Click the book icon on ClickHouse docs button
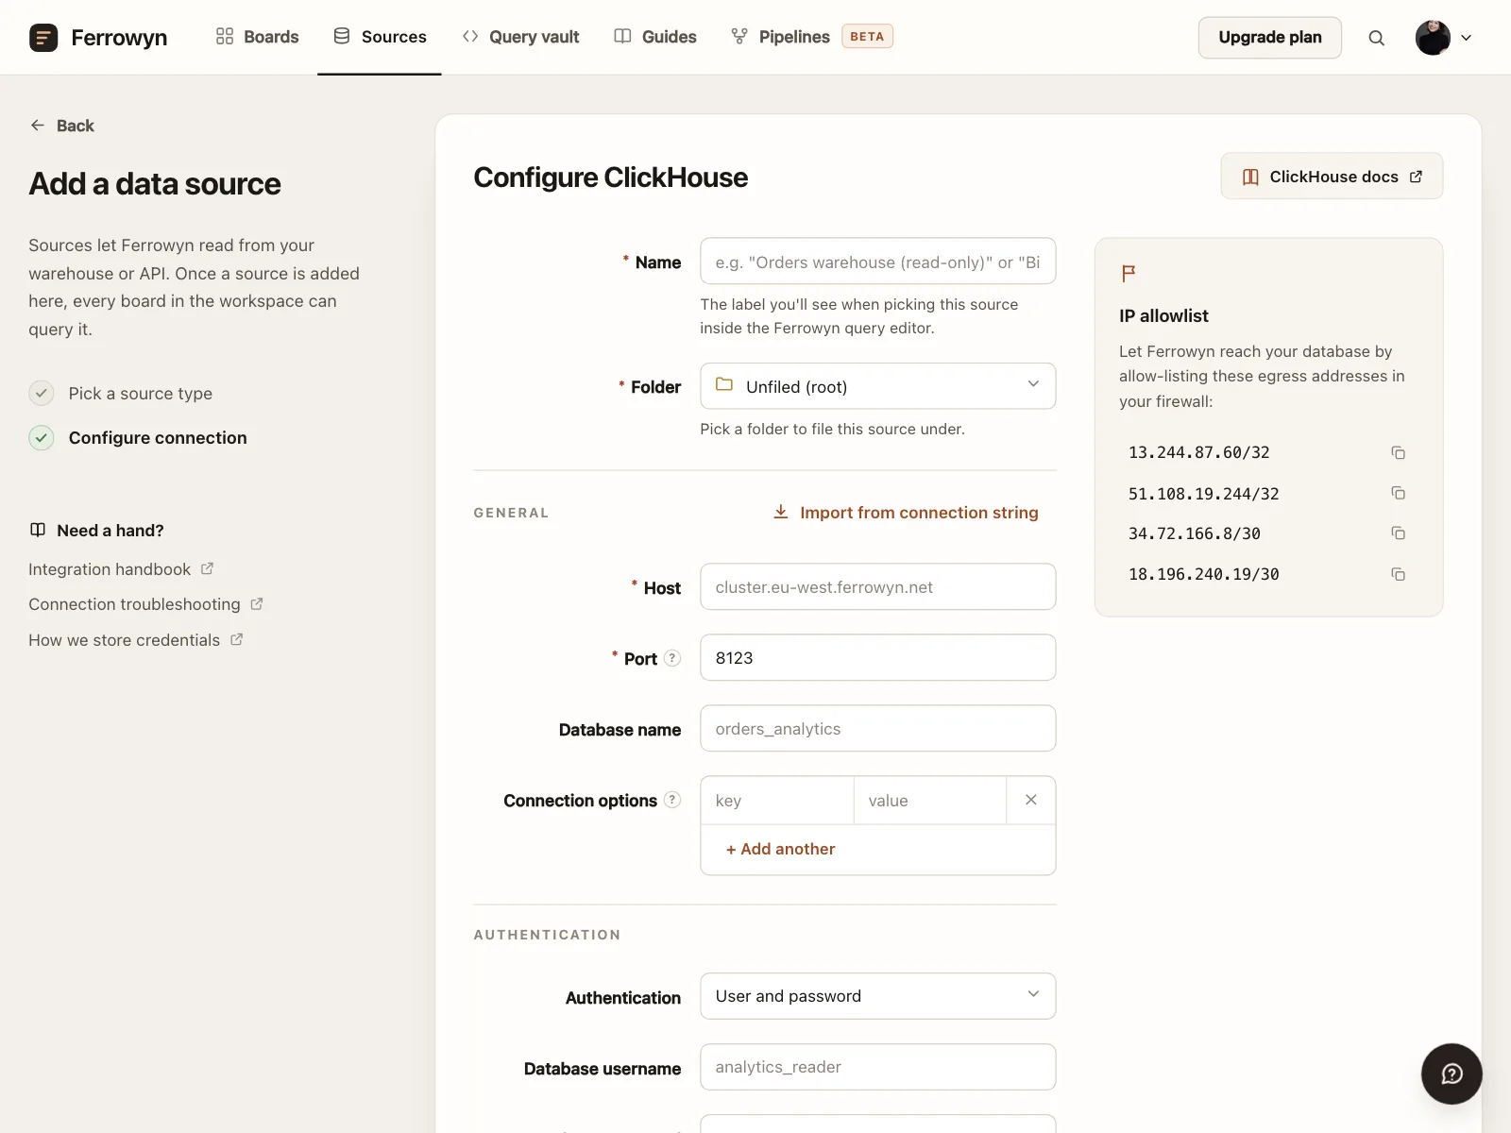Image resolution: width=1511 pixels, height=1133 pixels. pos(1250,177)
